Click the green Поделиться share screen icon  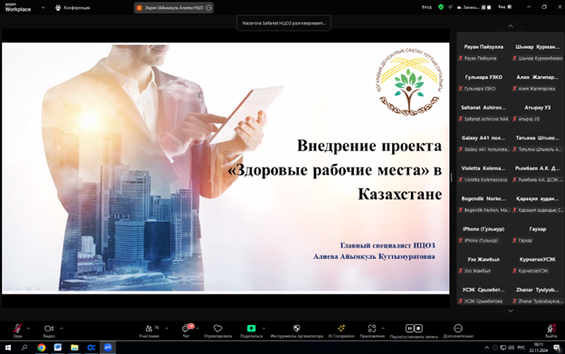point(251,328)
